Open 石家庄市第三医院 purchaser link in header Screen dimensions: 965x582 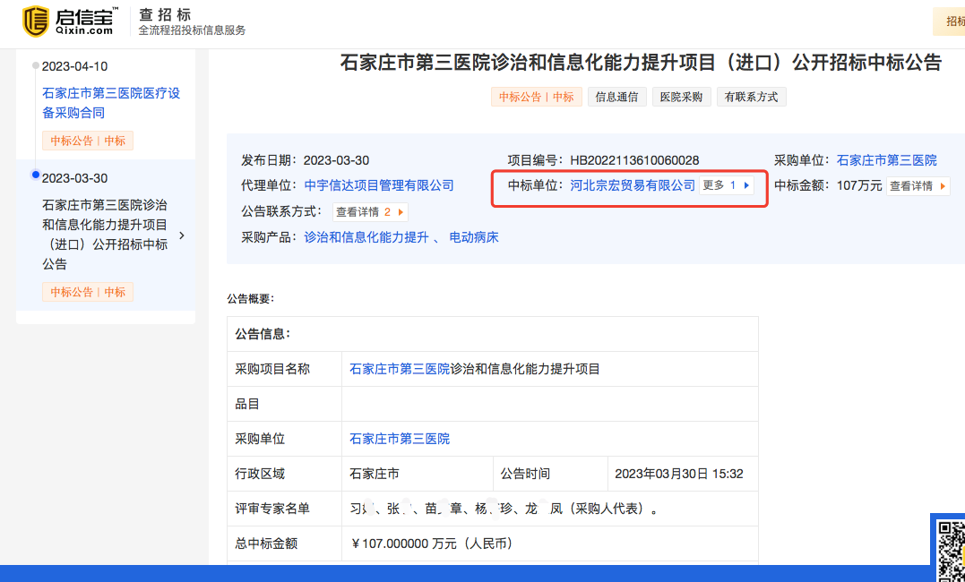click(x=886, y=160)
